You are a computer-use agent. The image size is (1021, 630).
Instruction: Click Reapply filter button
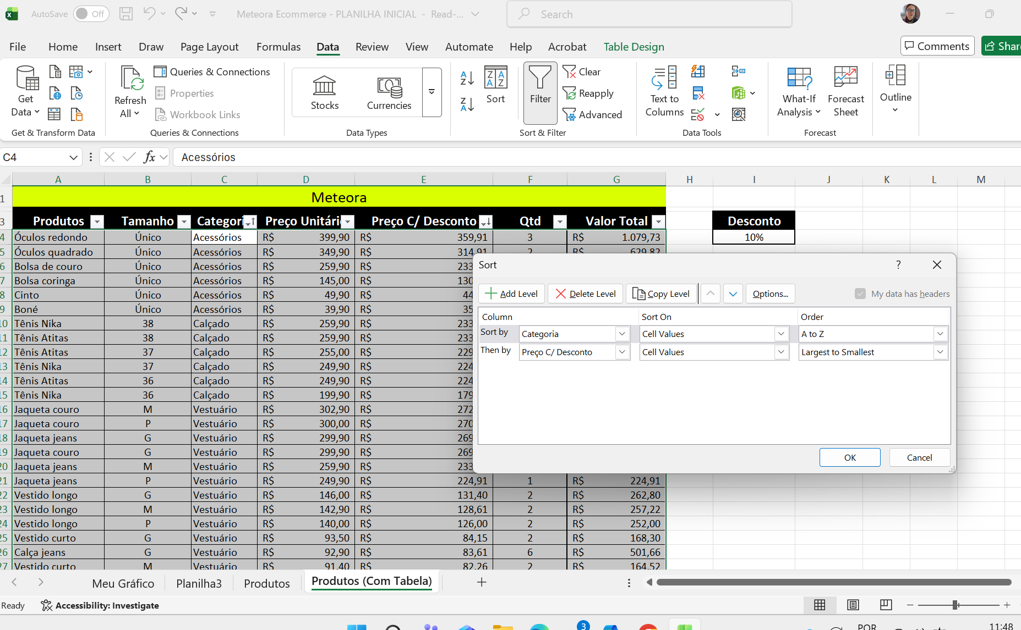(588, 93)
